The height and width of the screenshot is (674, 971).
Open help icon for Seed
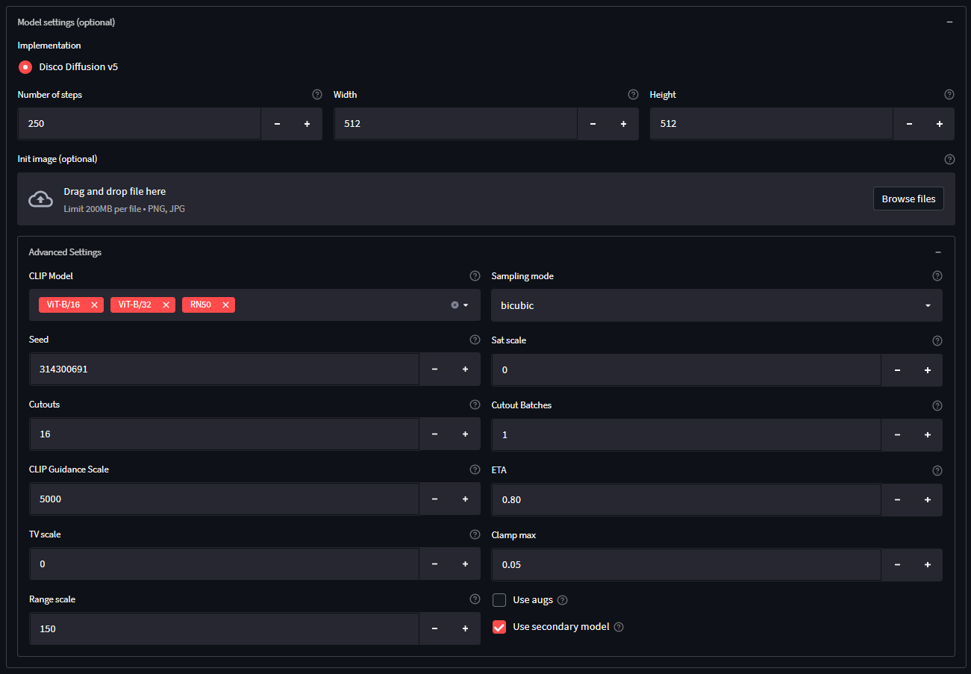click(475, 340)
